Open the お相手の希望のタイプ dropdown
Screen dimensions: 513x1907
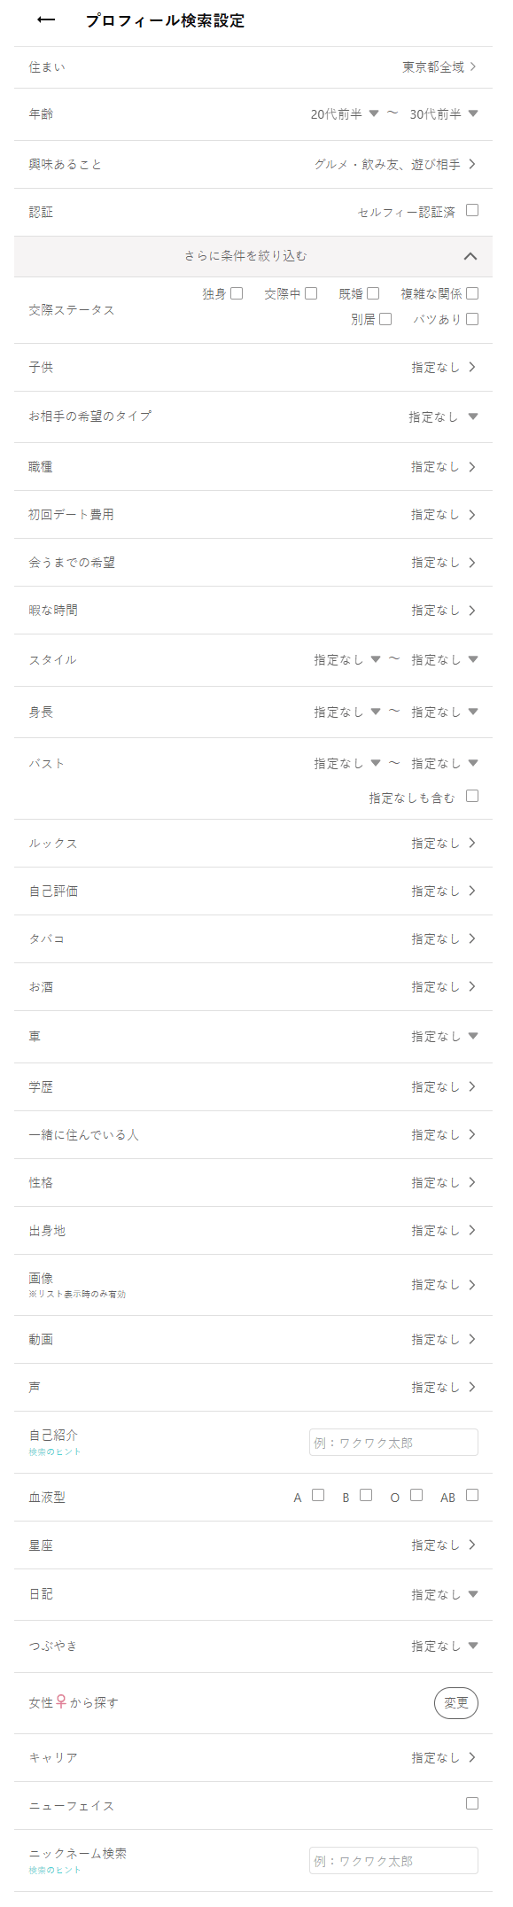click(x=472, y=418)
